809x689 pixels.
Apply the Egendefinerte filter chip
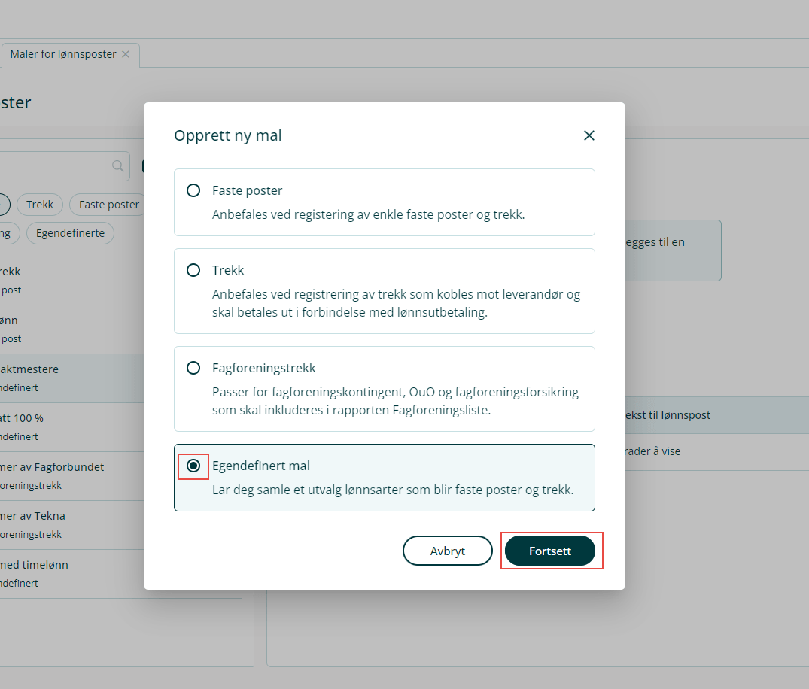click(x=70, y=233)
